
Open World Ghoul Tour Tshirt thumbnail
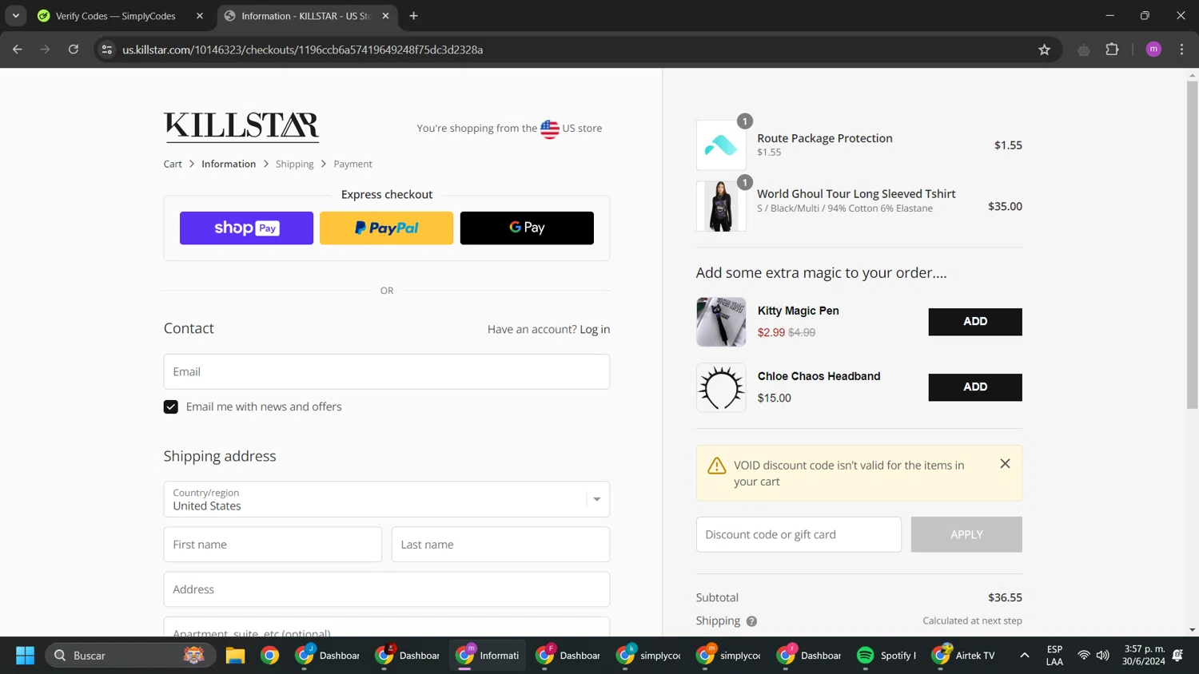[721, 206]
